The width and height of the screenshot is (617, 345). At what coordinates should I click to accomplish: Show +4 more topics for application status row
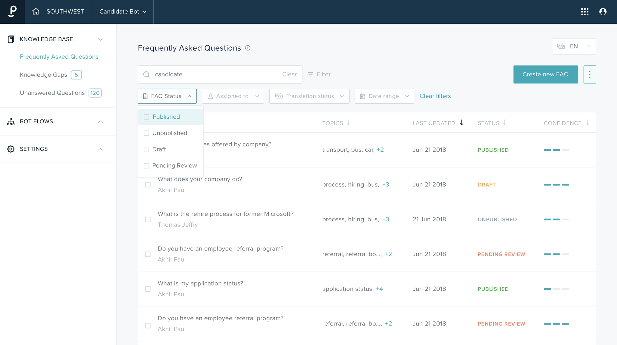coord(379,289)
